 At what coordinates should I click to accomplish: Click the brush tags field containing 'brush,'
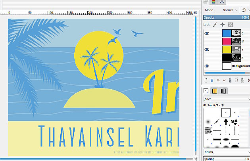[225, 152]
